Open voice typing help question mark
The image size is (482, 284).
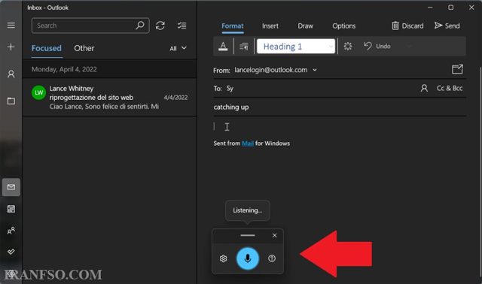click(x=272, y=258)
